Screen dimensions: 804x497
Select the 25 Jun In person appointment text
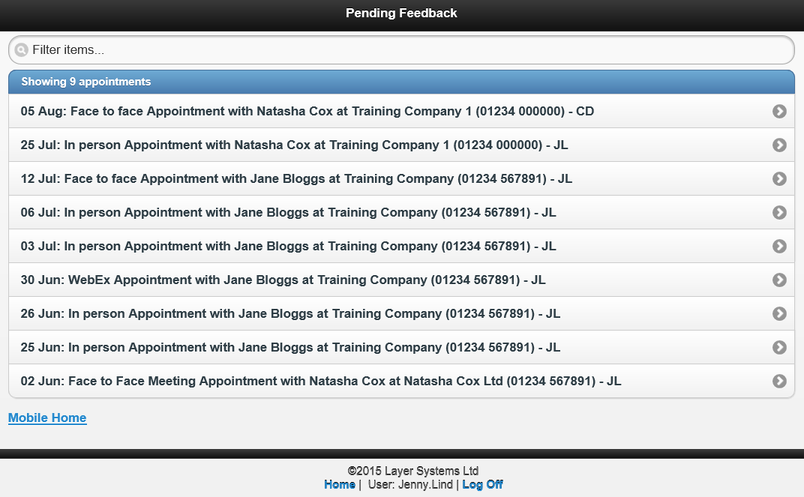[x=290, y=347]
